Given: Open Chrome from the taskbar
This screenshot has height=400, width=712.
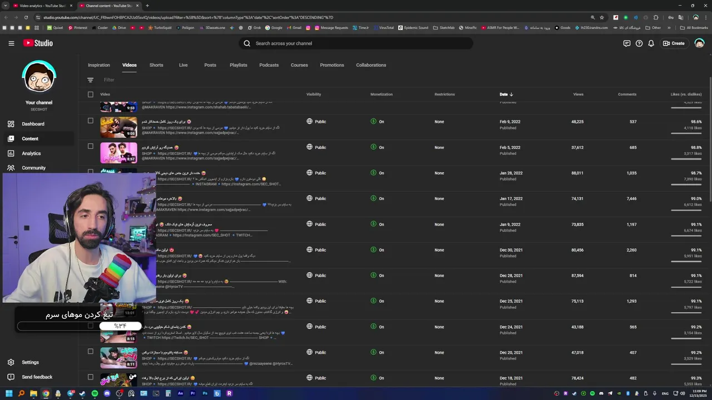Looking at the screenshot, I should tap(46, 393).
